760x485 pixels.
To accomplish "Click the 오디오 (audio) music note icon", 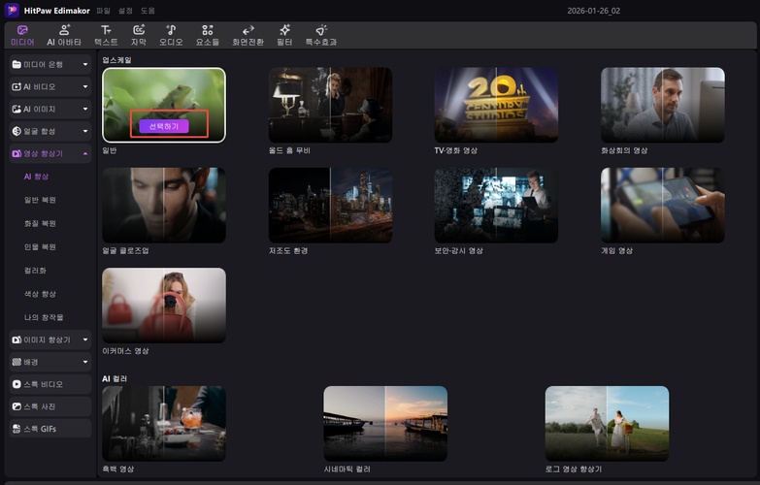I will 171,35.
